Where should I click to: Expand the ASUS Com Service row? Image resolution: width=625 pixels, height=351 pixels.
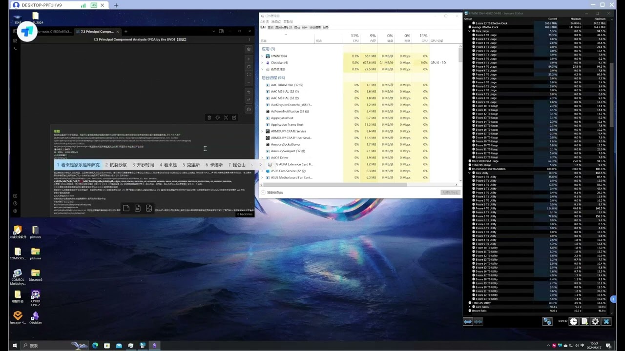pyautogui.click(x=262, y=171)
